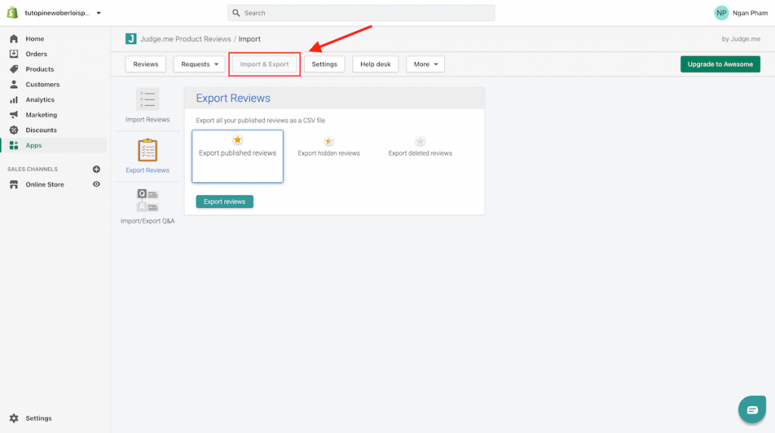The image size is (775, 433).
Task: Click the Judge.me J logo icon
Action: [x=131, y=39]
